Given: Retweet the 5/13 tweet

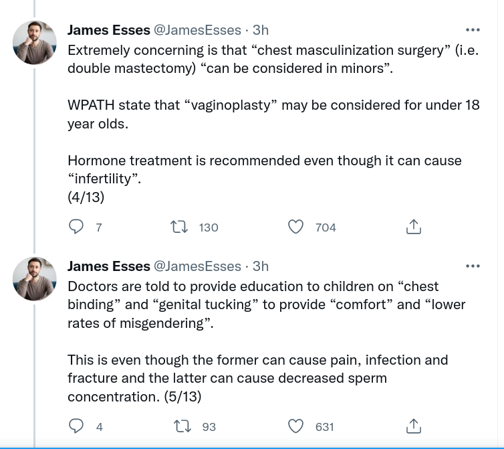Looking at the screenshot, I should coord(180,426).
